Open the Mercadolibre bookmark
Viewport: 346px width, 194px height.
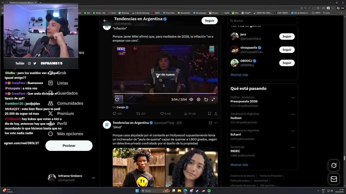(184, 13)
